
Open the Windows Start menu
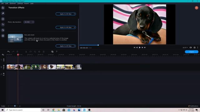click(2, 110)
